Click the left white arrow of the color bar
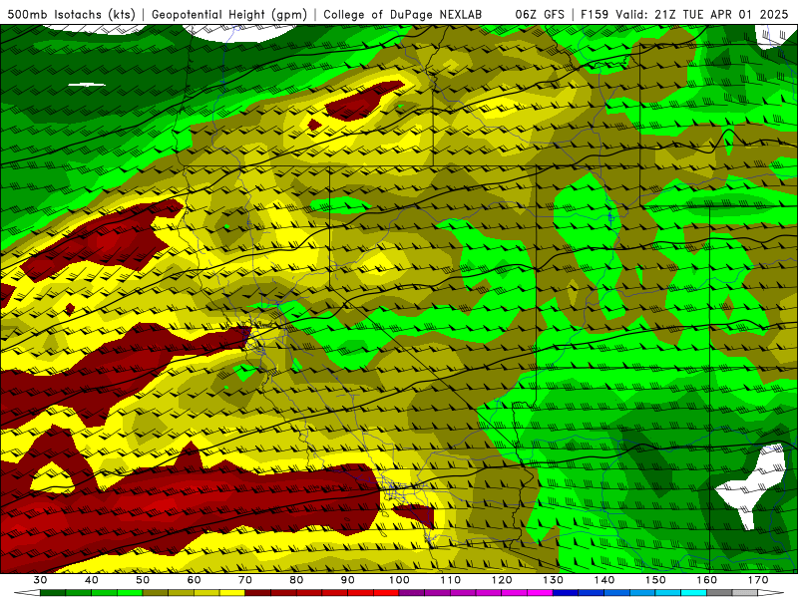Viewport: 798px width, 598px height. pos(27,593)
